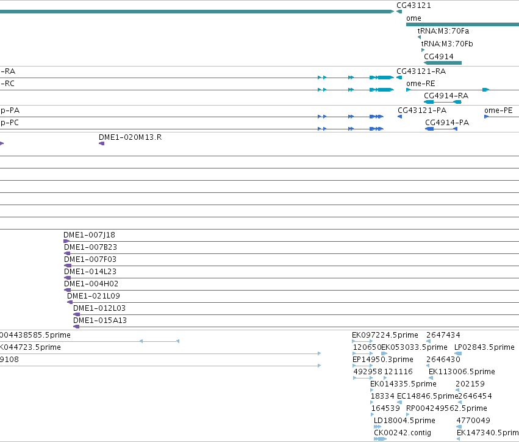
Task: Select the DME1-007B23 clone label
Action: click(90, 247)
